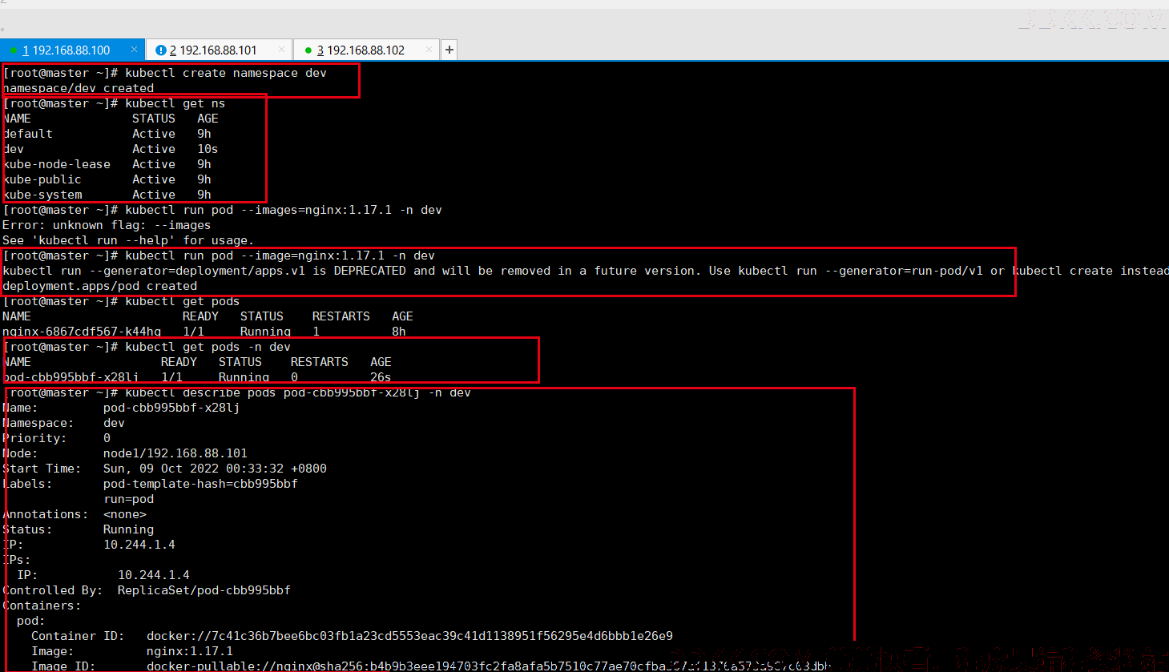Viewport: 1169px width, 672px height.
Task: Close the 192.168.88.101 session tab
Action: click(281, 50)
